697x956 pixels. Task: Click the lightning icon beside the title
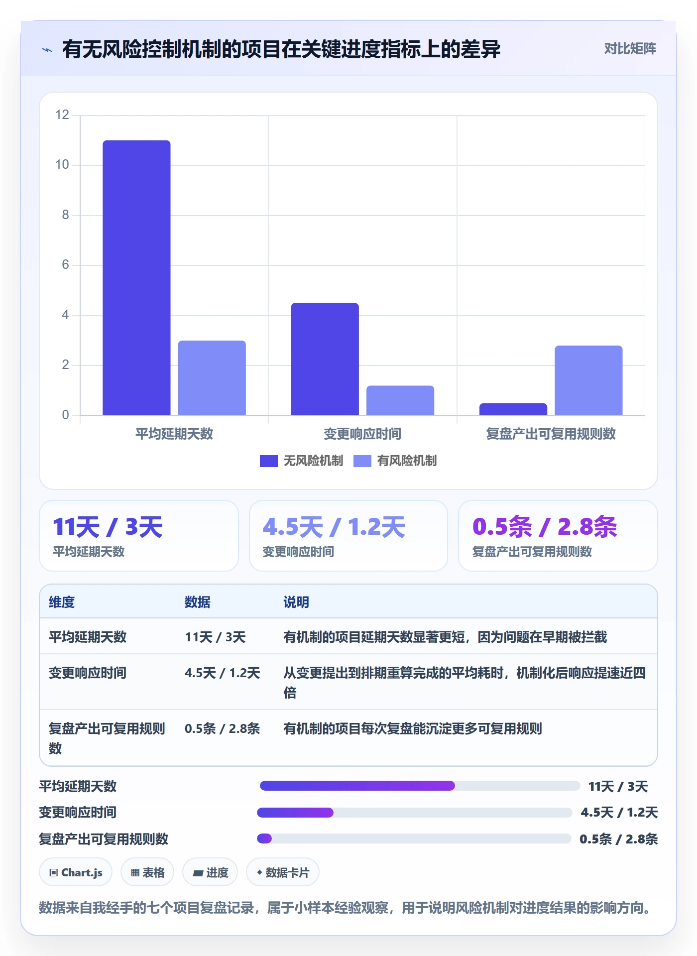[x=47, y=50]
